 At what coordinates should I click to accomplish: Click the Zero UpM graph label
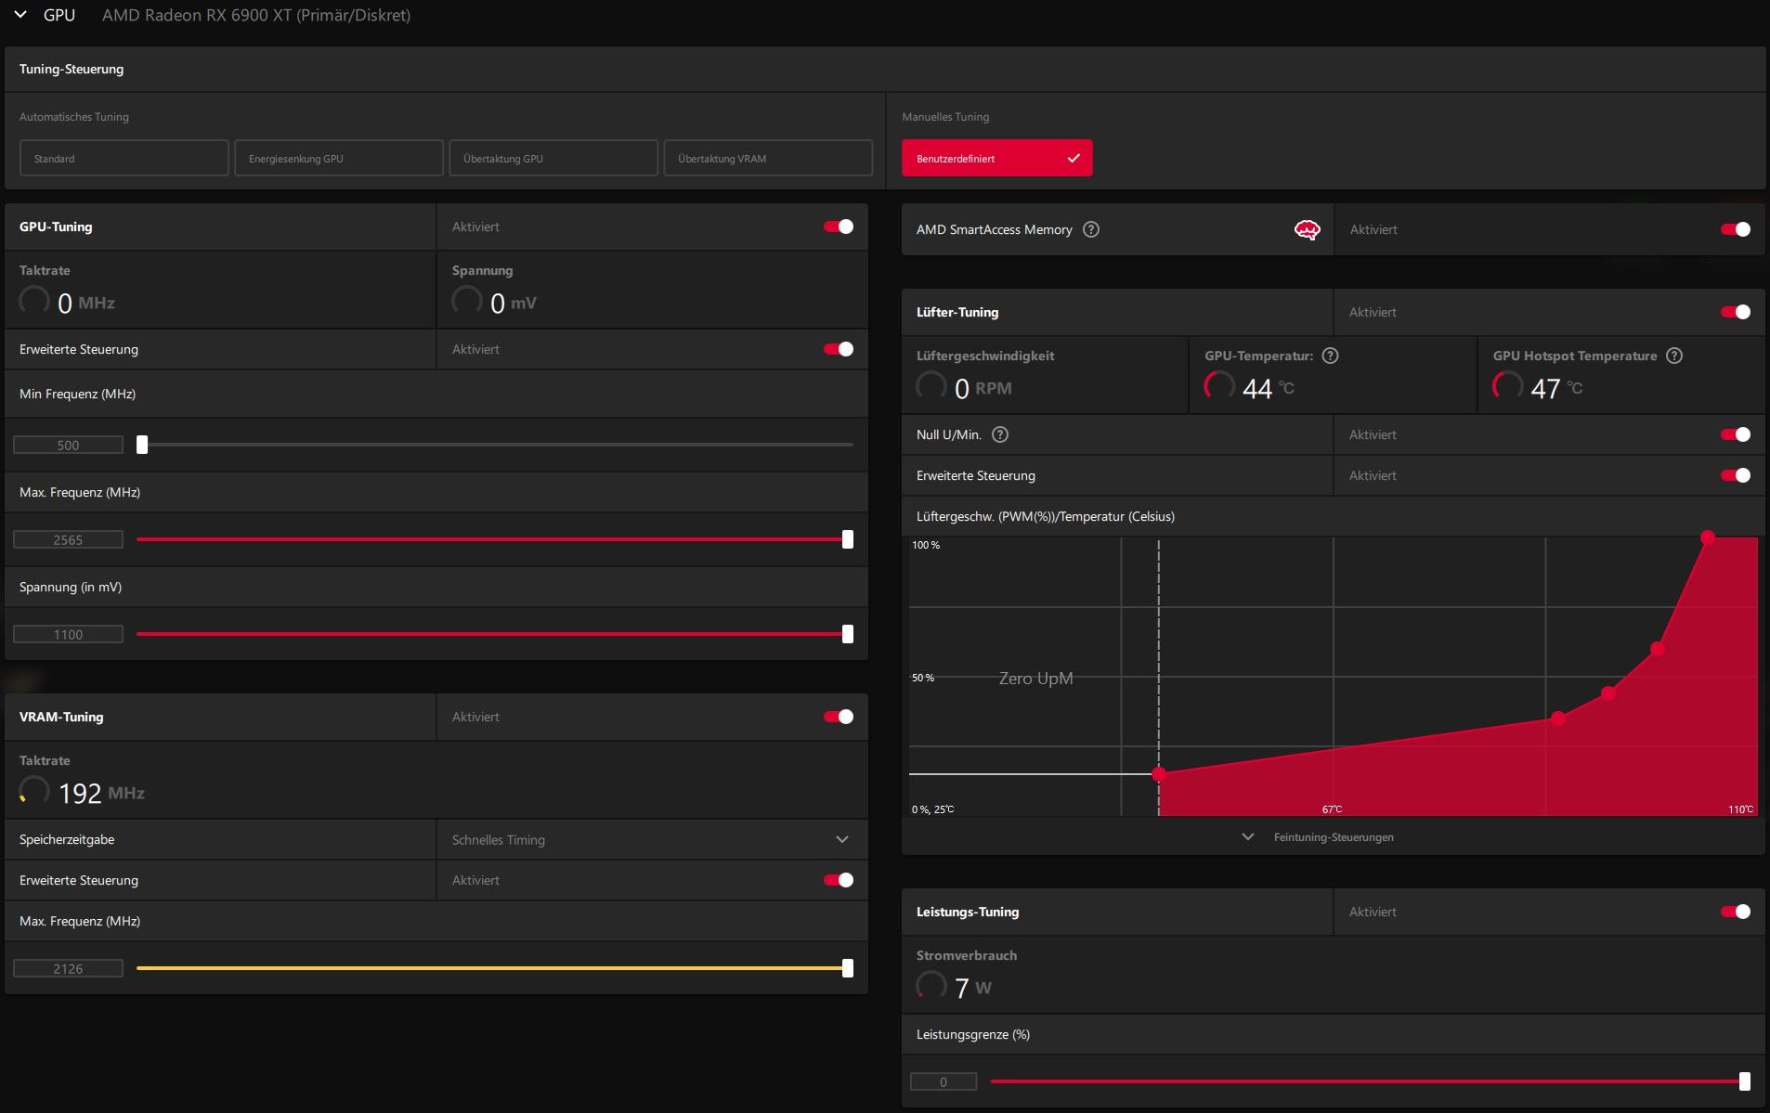tap(1035, 679)
